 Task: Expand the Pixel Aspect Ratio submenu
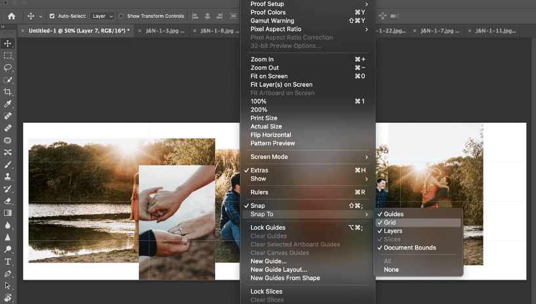[x=306, y=29]
